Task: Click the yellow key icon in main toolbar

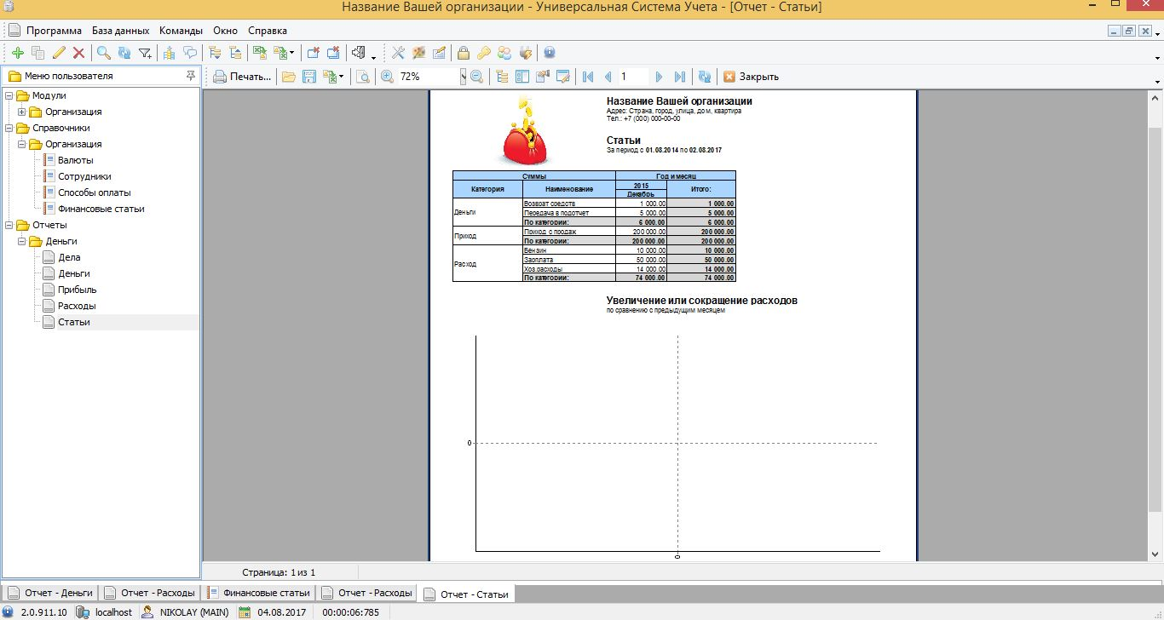Action: [x=483, y=53]
